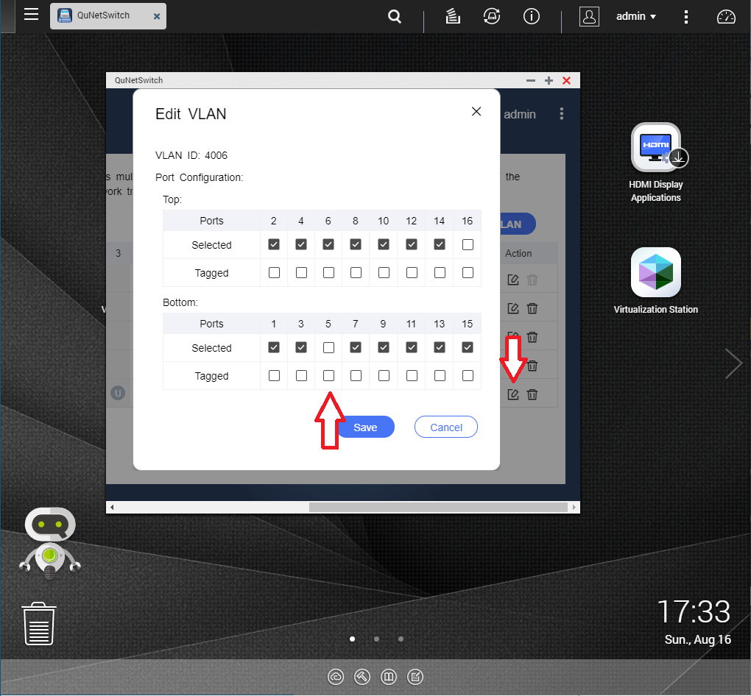Select third desktop page dot
The height and width of the screenshot is (696, 751).
(x=401, y=639)
